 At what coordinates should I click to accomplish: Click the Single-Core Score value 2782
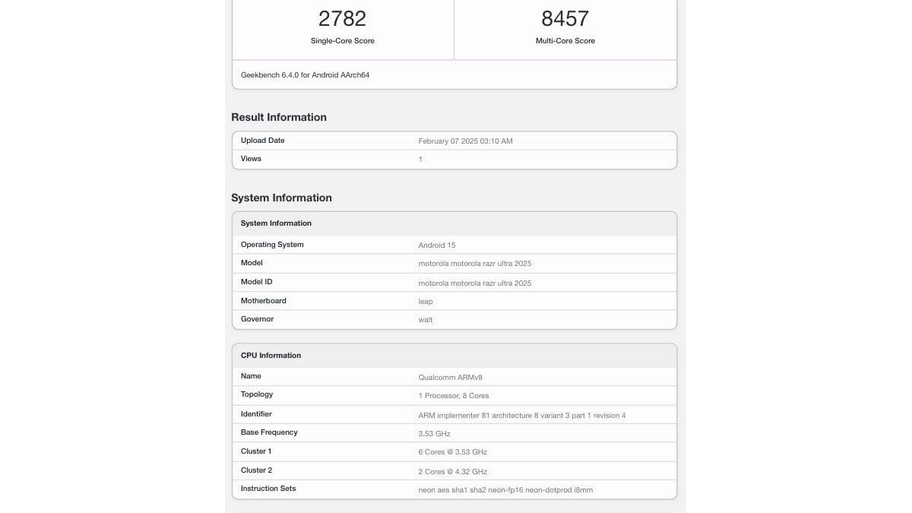343,18
